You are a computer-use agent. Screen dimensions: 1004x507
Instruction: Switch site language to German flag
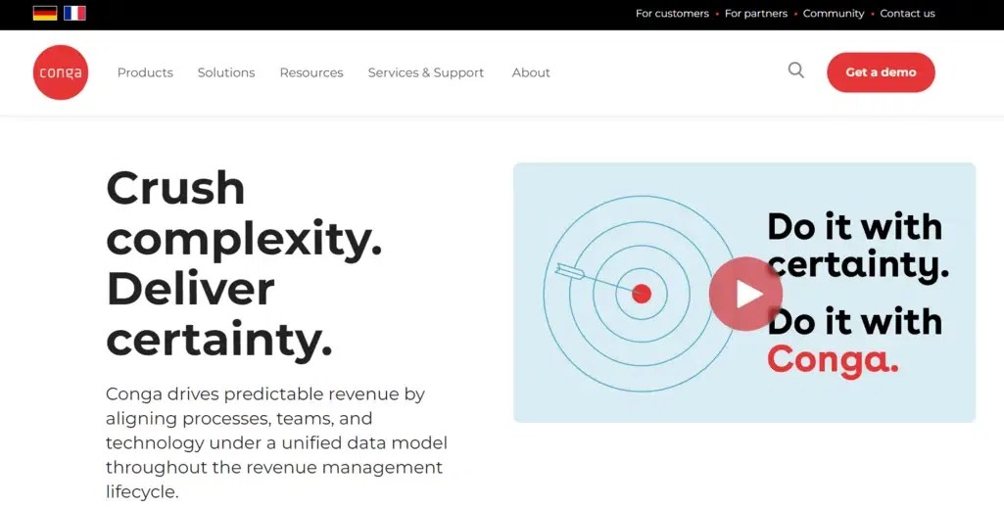(x=45, y=14)
